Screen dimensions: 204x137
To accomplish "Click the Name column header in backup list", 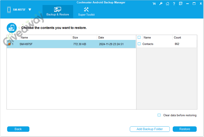I will (x=45, y=38).
